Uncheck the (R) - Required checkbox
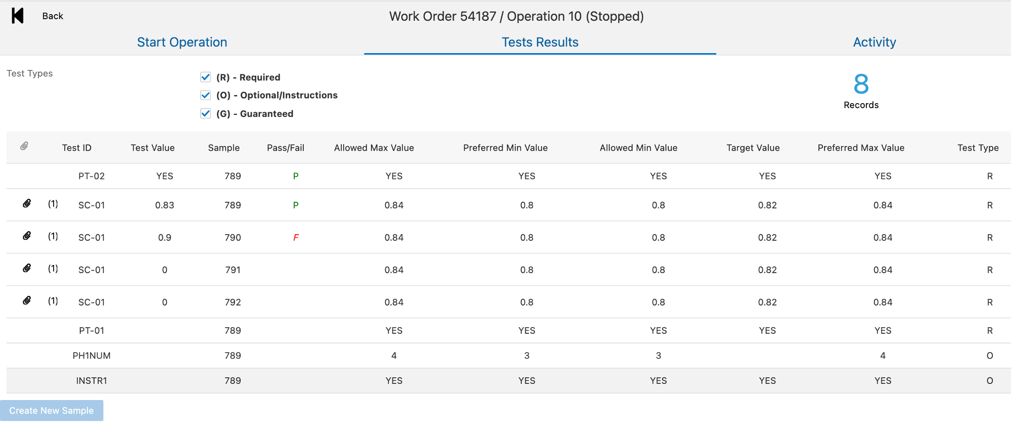 coord(205,77)
